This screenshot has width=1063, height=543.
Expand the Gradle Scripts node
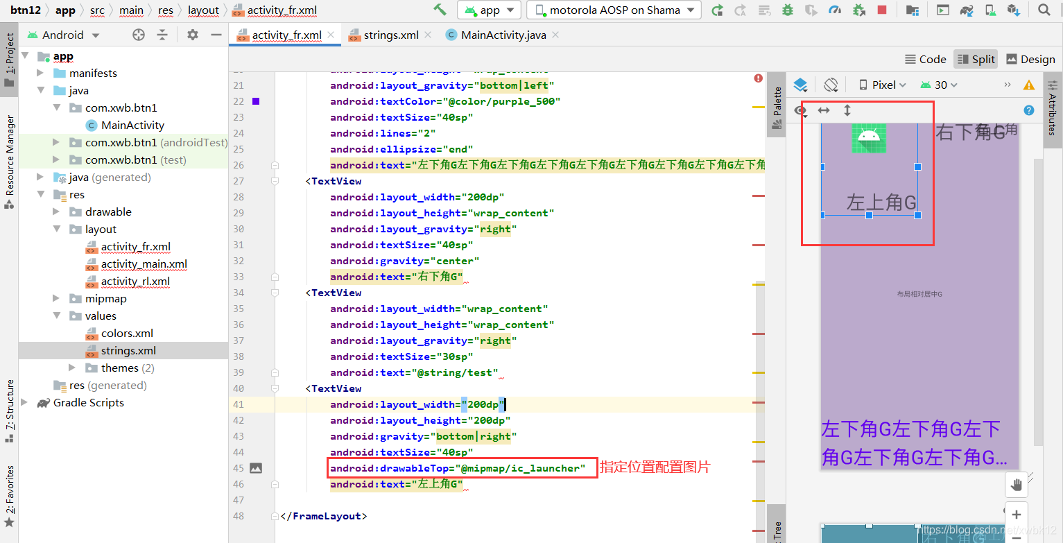24,402
